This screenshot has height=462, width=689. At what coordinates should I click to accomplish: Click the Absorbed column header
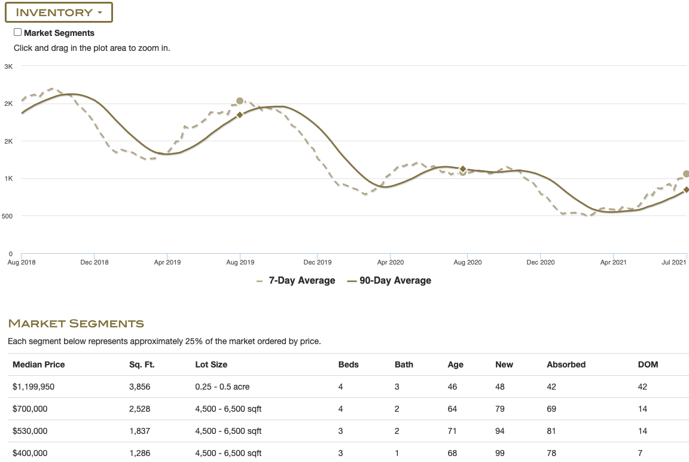(566, 364)
